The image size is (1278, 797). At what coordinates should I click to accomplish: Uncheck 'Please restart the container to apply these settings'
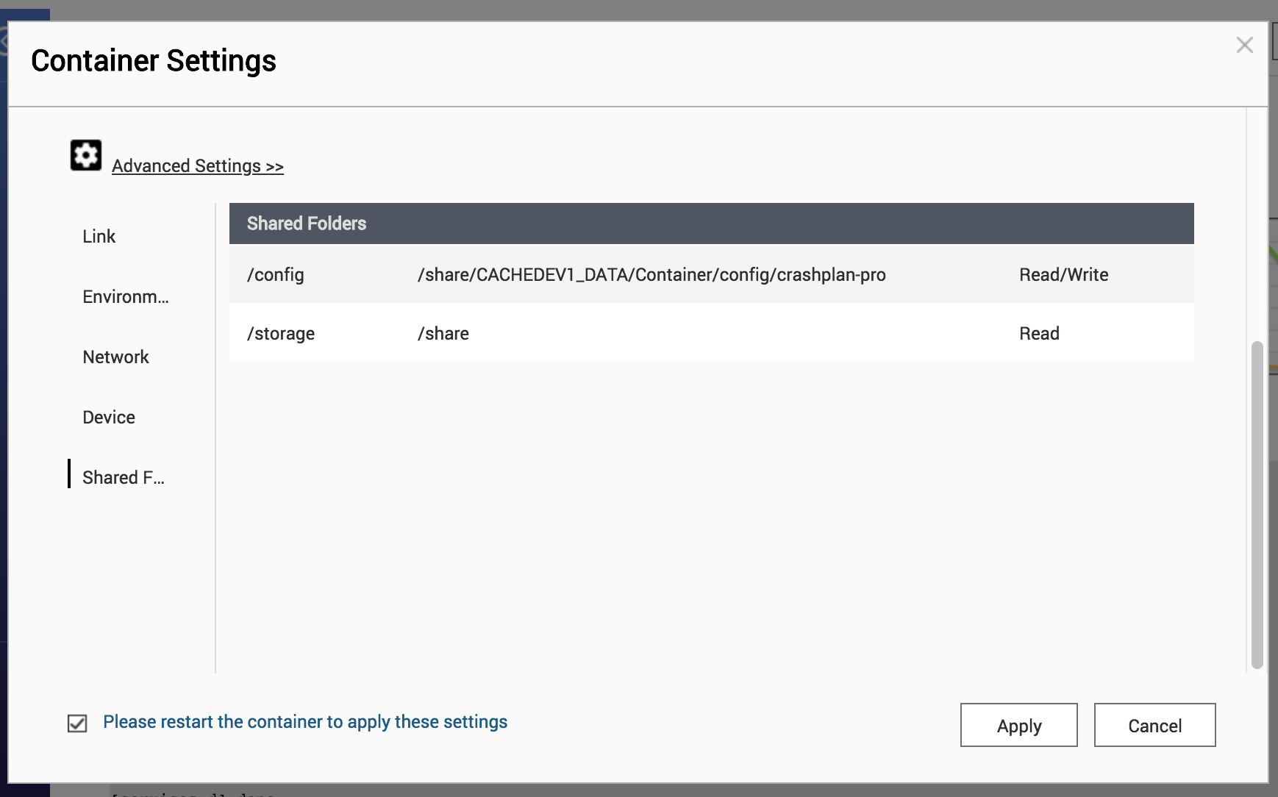pos(76,724)
